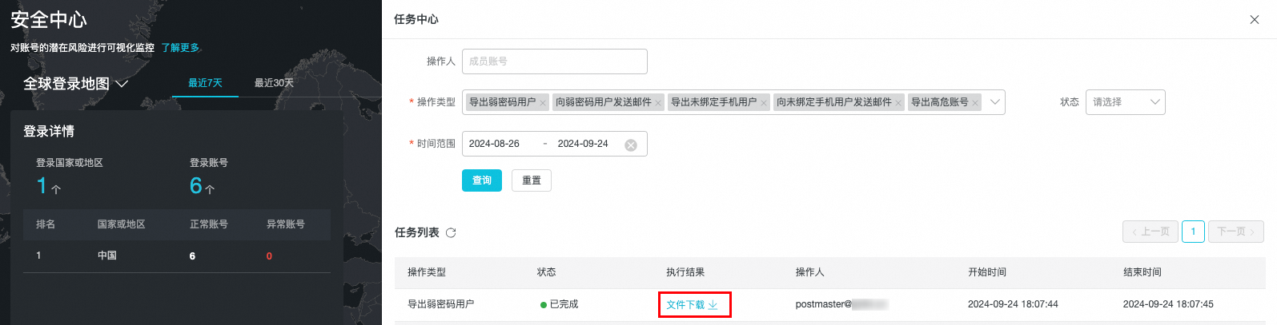
Task: Remove the 导出未绑定手机用户 tag
Action: click(764, 103)
